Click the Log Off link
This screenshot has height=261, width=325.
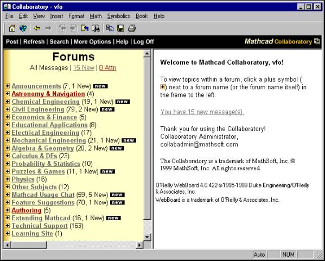[x=143, y=41]
